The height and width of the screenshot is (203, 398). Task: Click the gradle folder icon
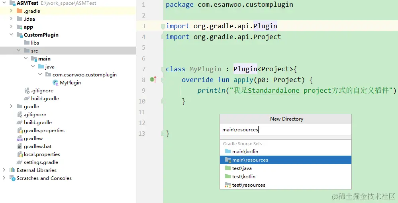20,106
